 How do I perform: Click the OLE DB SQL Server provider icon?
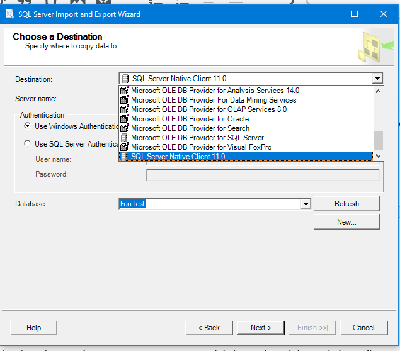click(x=124, y=138)
